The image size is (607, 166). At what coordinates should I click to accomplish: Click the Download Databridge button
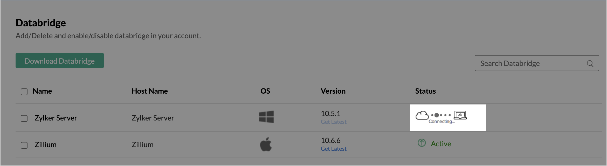pyautogui.click(x=60, y=61)
